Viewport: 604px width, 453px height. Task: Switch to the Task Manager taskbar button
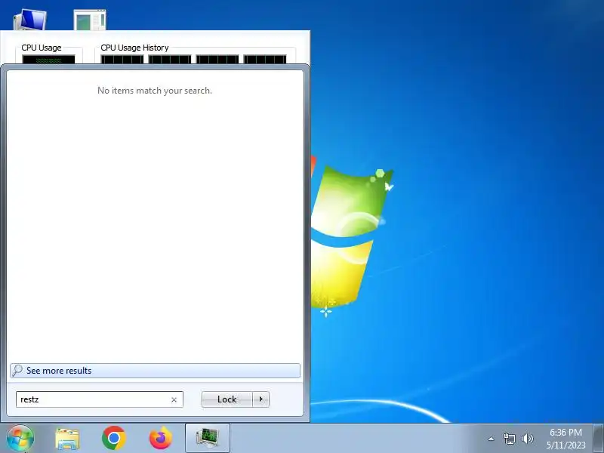pyautogui.click(x=208, y=438)
